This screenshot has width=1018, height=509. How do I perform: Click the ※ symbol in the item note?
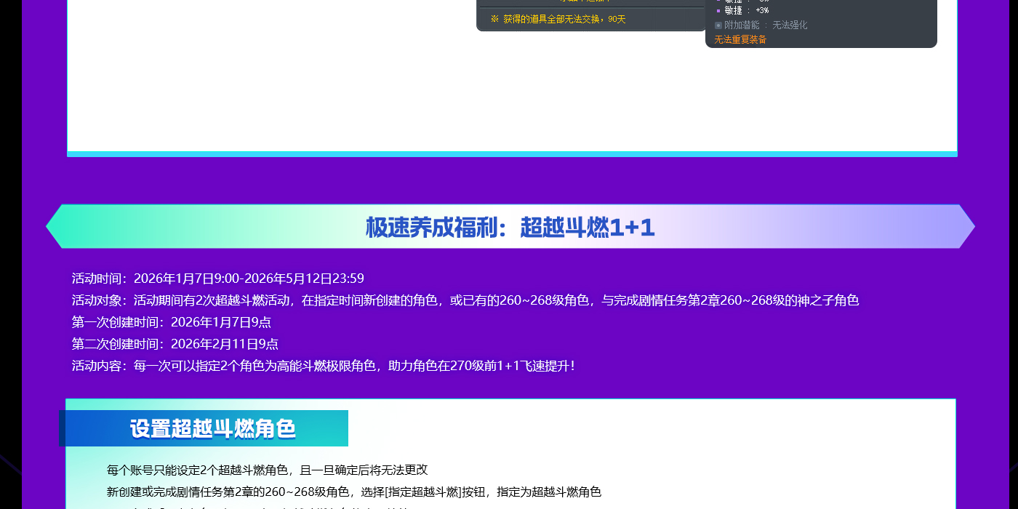[494, 20]
